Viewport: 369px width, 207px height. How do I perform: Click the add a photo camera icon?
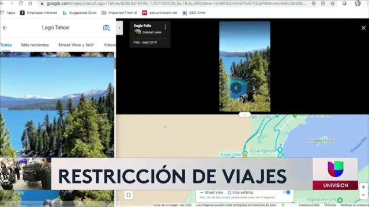click(x=106, y=28)
